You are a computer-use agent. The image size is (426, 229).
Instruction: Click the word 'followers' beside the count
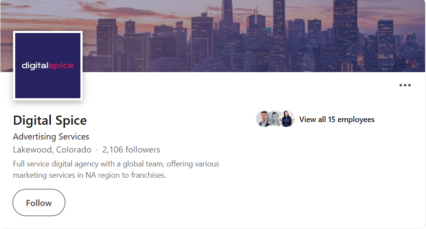click(x=143, y=150)
